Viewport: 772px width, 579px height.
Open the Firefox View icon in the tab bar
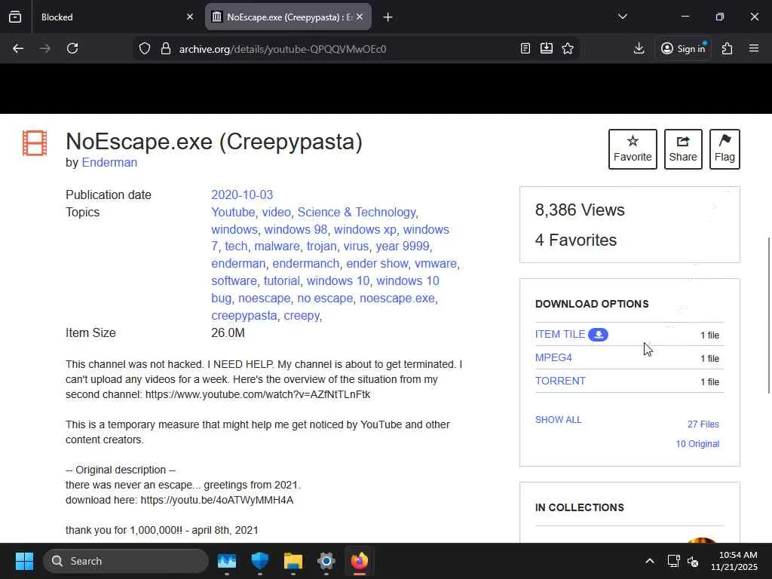click(x=15, y=17)
